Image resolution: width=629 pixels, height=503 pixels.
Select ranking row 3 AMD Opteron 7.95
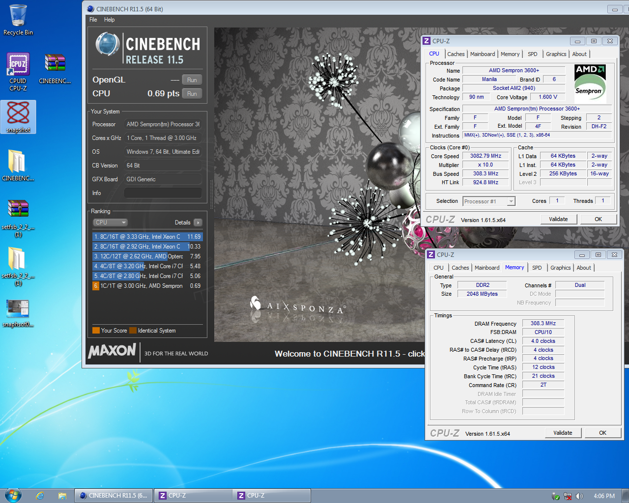(147, 256)
